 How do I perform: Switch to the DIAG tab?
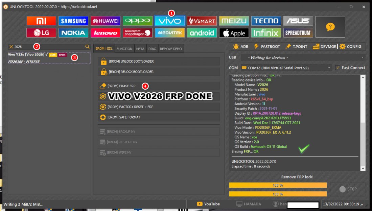152,49
